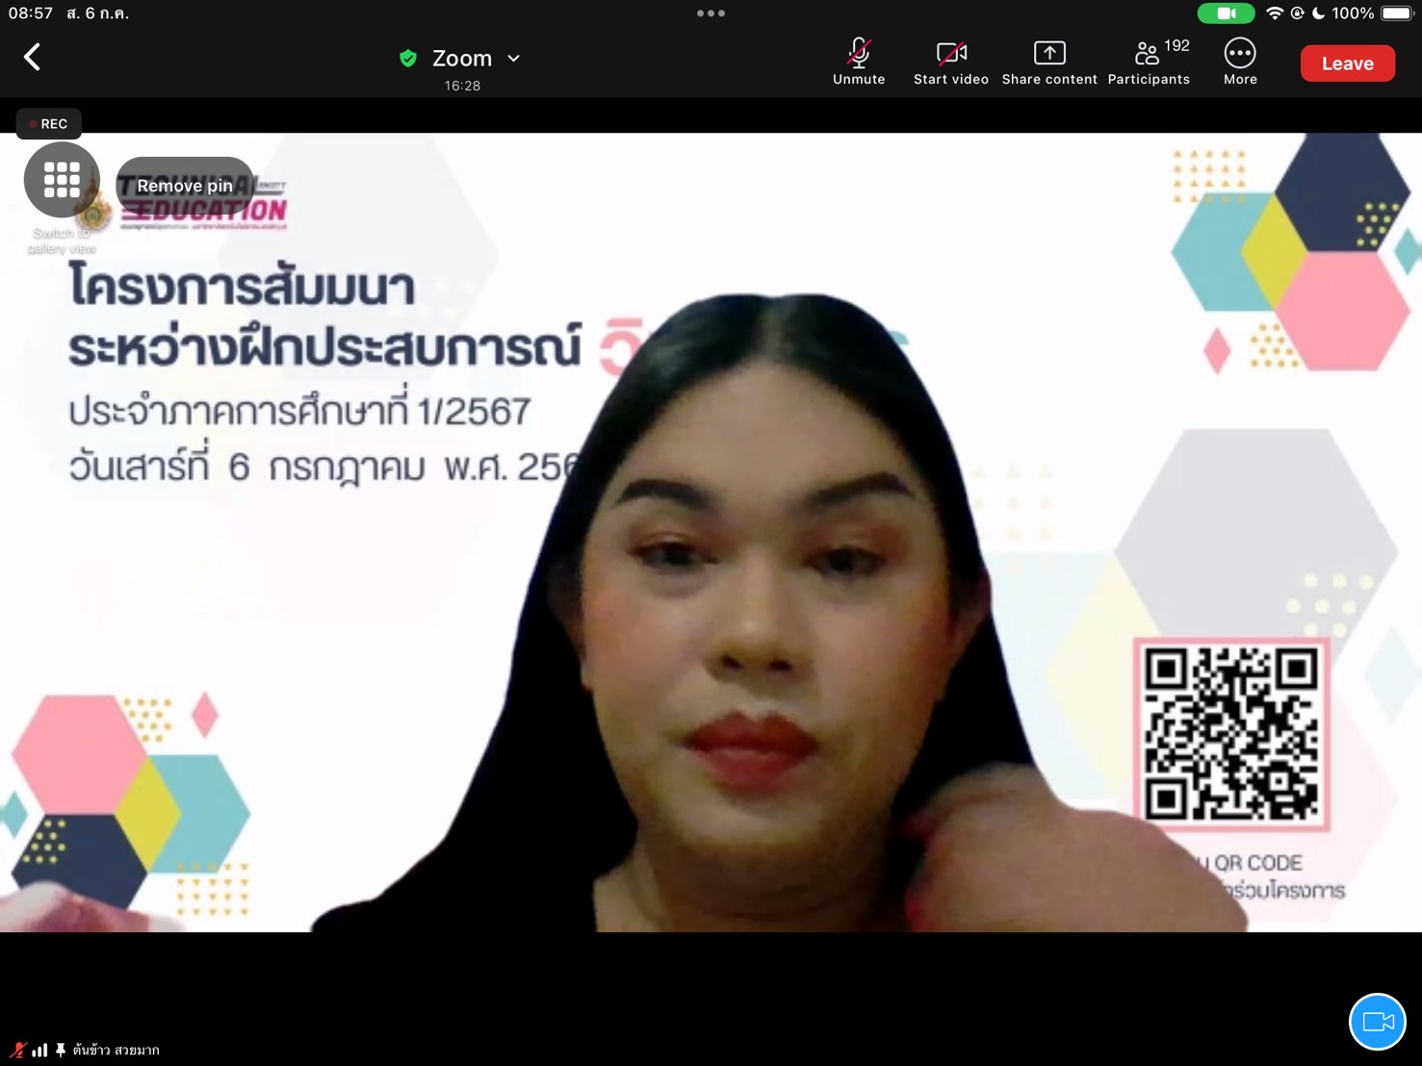The width and height of the screenshot is (1422, 1066).
Task: Tap the REC recording indicator
Action: (48, 123)
